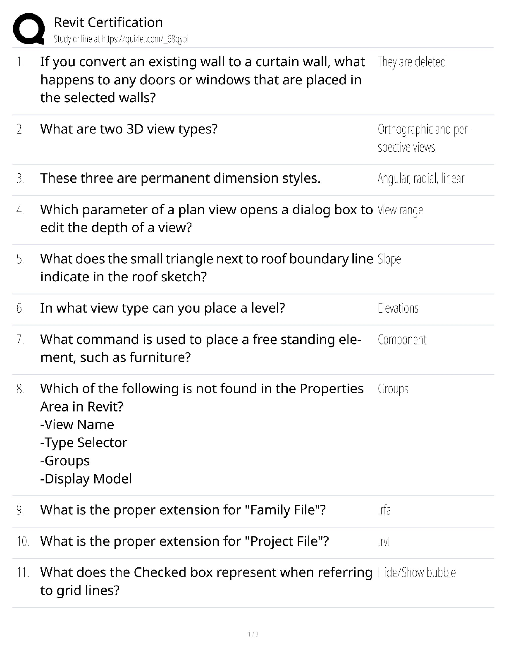Click the Quizlet Q logo icon
Image resolution: width=506 pixels, height=655 pixels.
[x=29, y=29]
